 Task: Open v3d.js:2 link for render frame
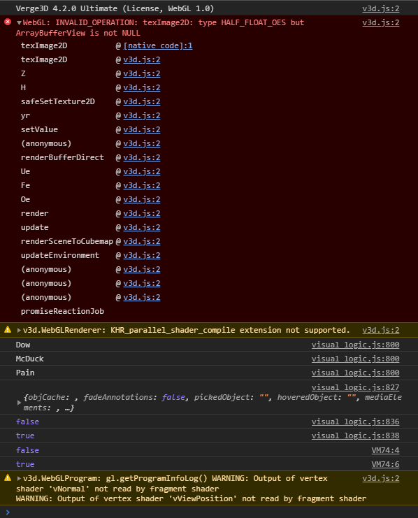(x=142, y=213)
